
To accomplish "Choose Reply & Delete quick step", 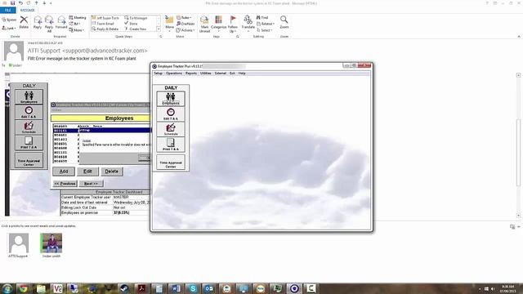I will click(x=105, y=29).
